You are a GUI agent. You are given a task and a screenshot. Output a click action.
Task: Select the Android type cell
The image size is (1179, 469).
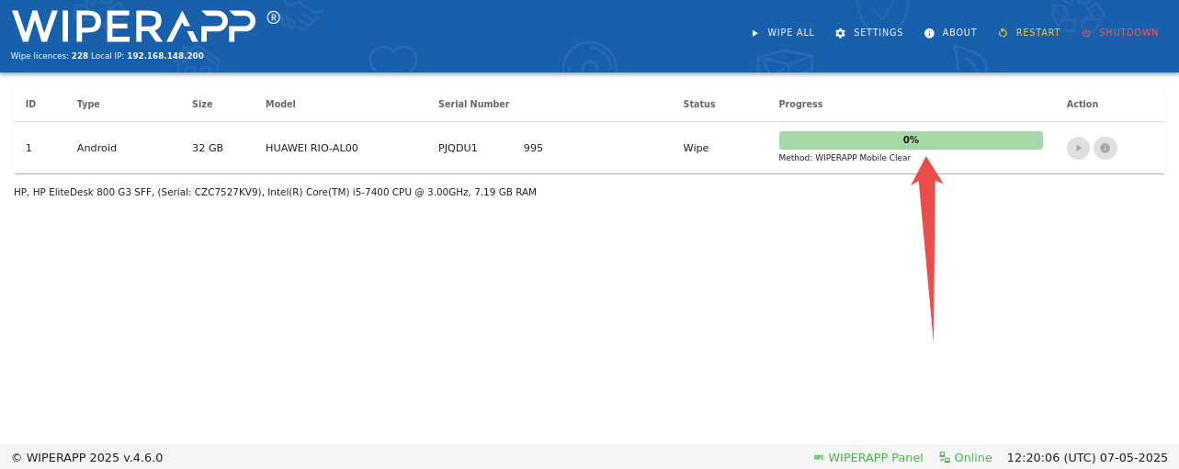96,148
